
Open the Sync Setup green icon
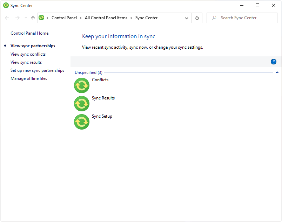pyautogui.click(x=82, y=122)
